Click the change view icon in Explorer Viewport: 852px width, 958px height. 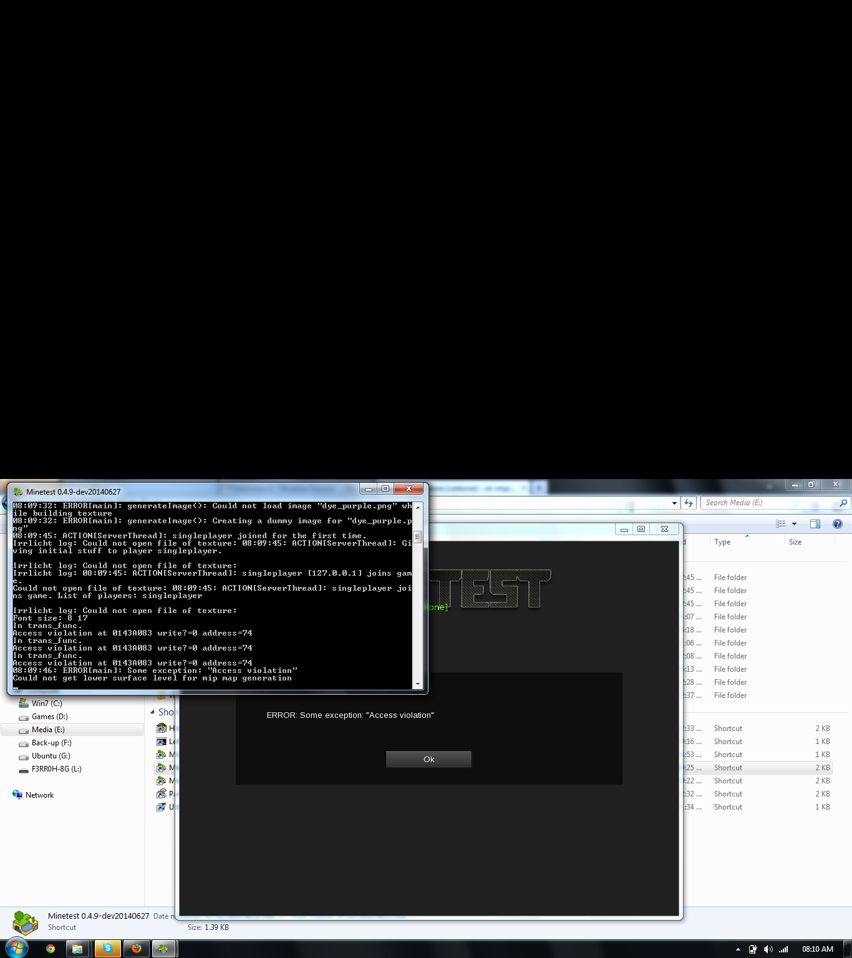[x=780, y=524]
